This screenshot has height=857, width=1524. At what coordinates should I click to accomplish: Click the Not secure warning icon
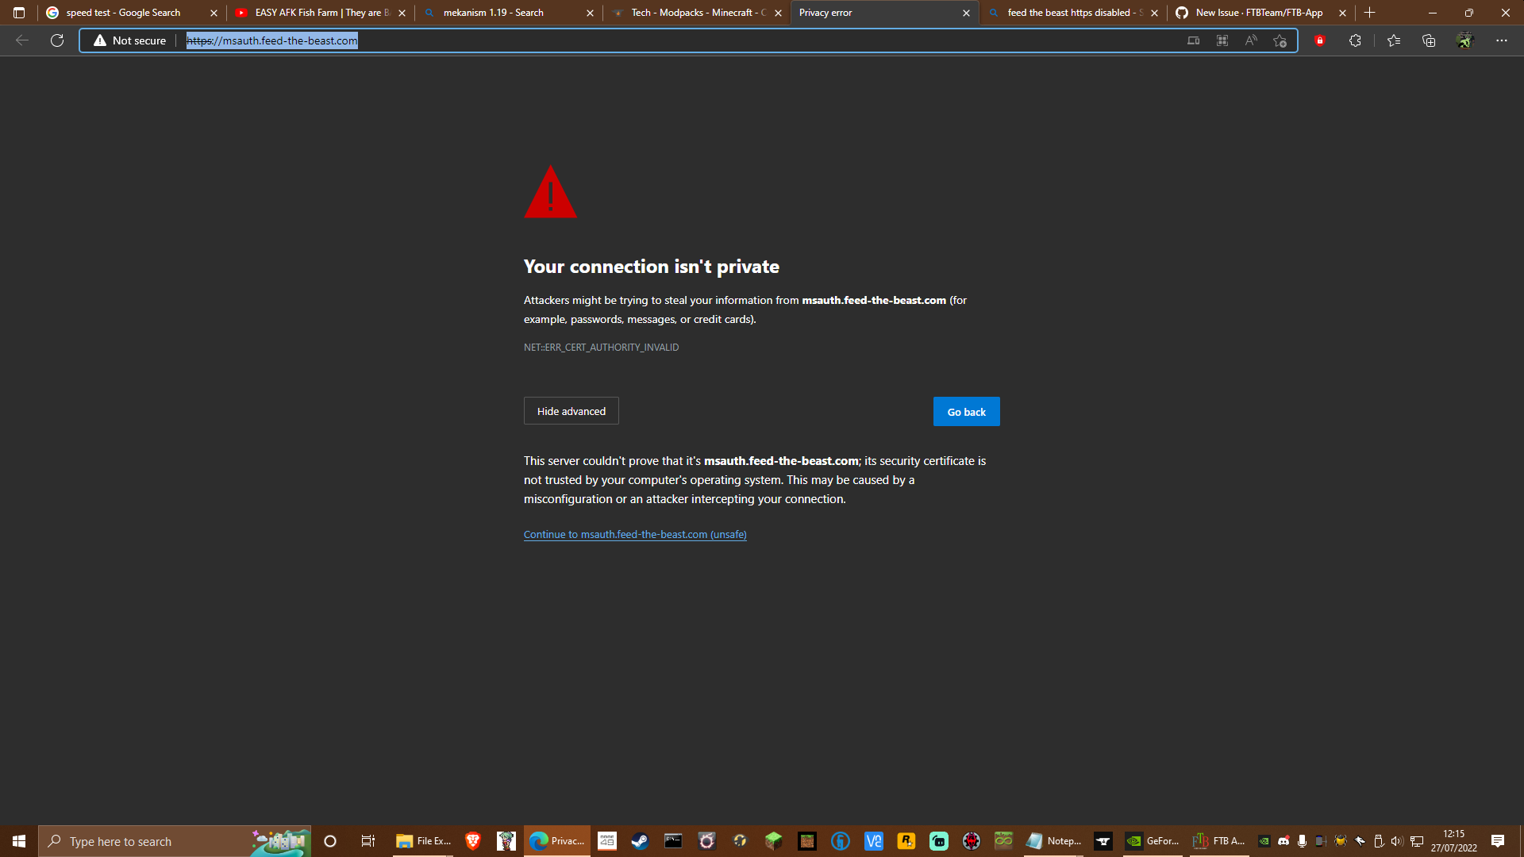coord(99,40)
